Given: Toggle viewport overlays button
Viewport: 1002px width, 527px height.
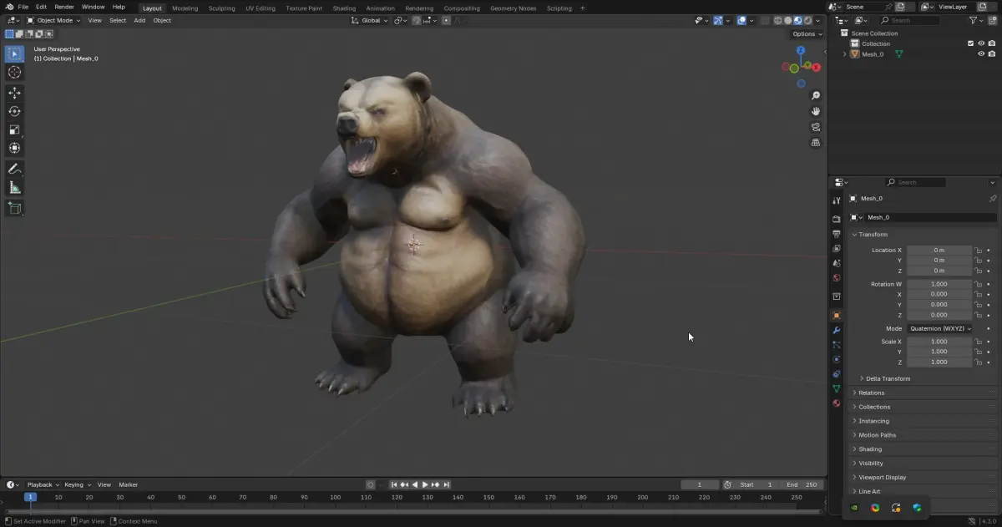Looking at the screenshot, I should click(741, 20).
